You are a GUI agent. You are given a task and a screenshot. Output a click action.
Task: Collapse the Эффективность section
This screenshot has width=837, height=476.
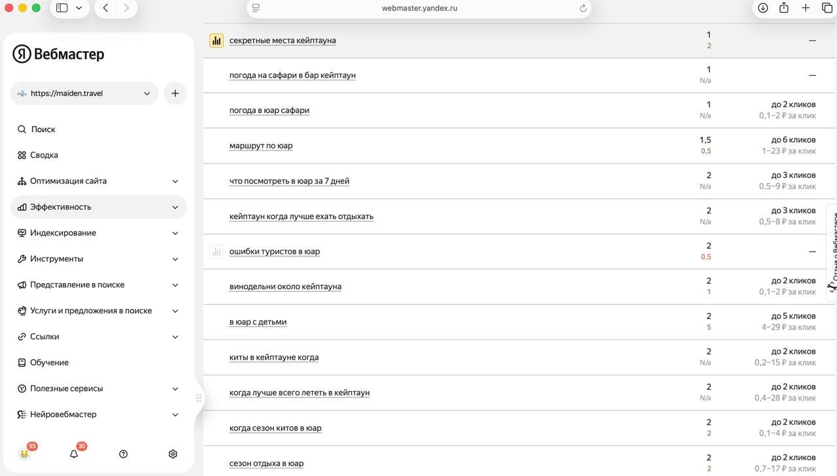tap(98, 207)
